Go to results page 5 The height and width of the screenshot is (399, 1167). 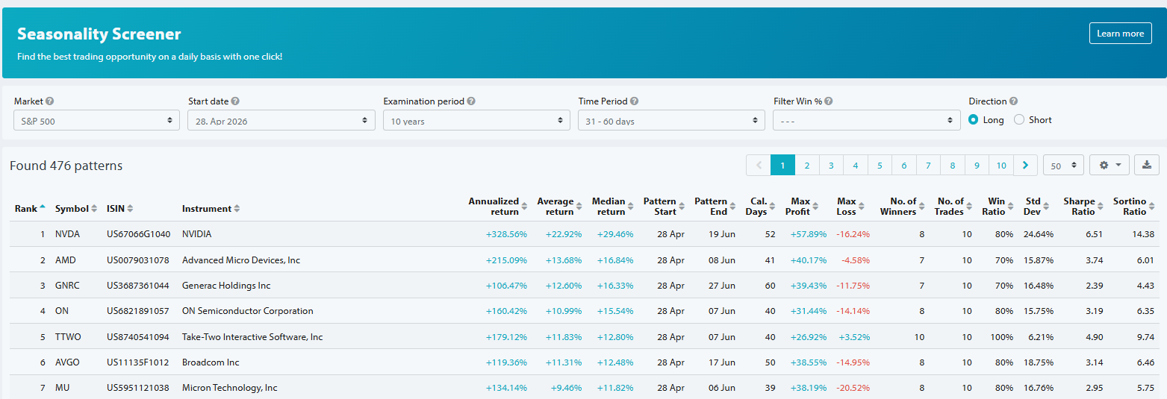pyautogui.click(x=880, y=165)
